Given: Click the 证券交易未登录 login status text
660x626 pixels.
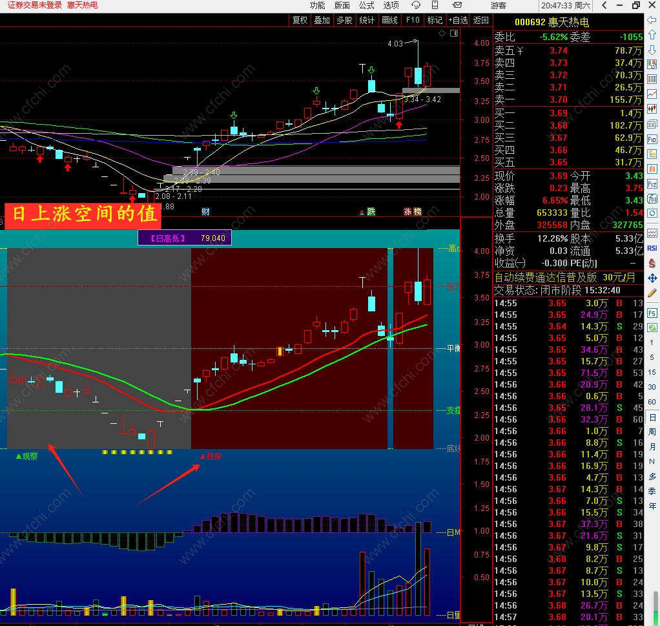Looking at the screenshot, I should click(x=34, y=5).
